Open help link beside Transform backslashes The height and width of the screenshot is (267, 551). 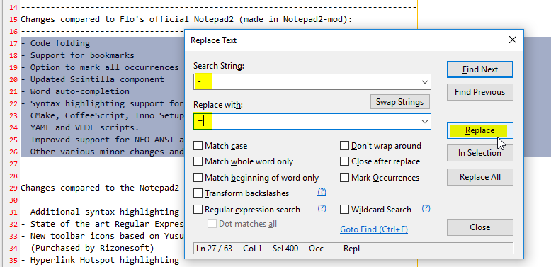click(322, 192)
